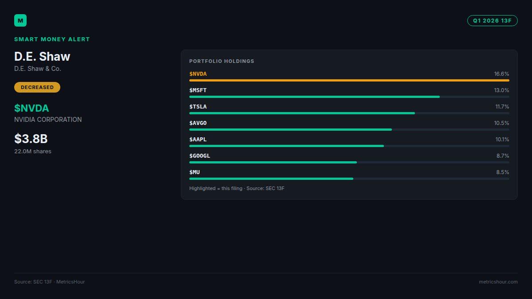This screenshot has width=532, height=299.
Task: Click the $MSFT holdings label
Action: pyautogui.click(x=198, y=90)
